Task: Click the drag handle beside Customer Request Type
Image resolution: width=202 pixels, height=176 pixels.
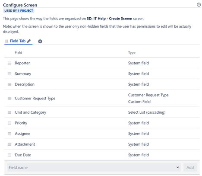Action: (9, 98)
